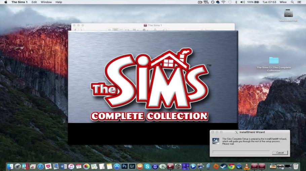Open Google Chrome from the dock

point(231,166)
